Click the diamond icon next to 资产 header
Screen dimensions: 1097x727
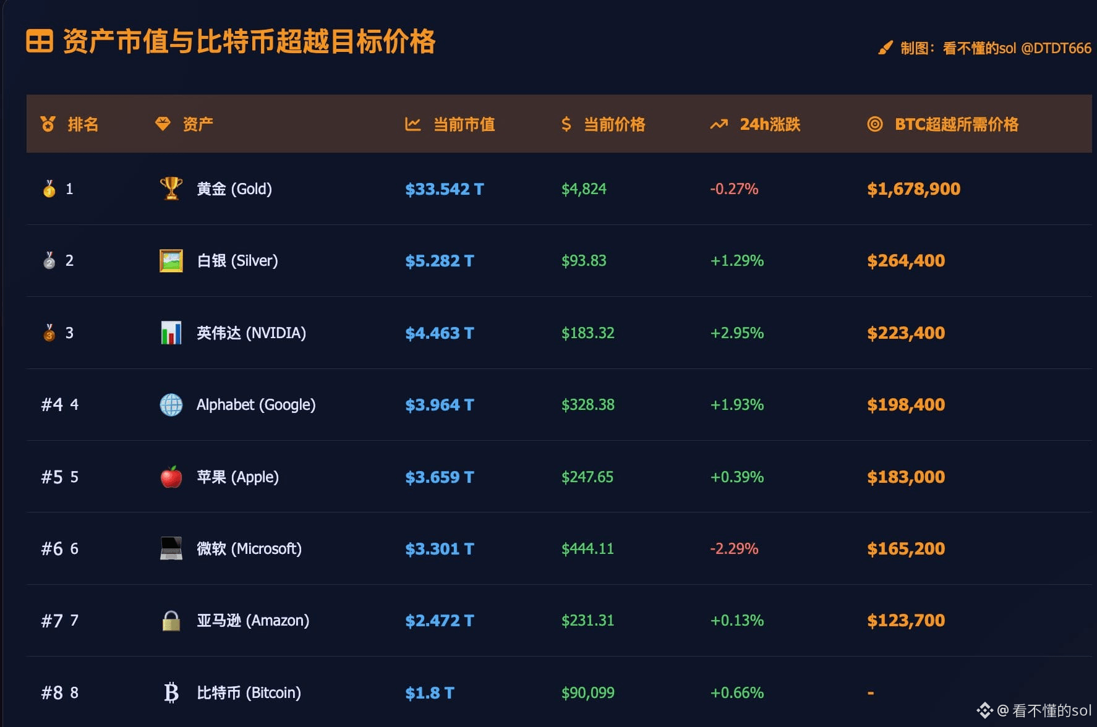tap(163, 124)
